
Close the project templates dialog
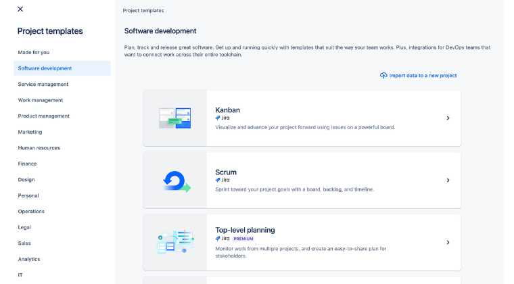click(20, 9)
